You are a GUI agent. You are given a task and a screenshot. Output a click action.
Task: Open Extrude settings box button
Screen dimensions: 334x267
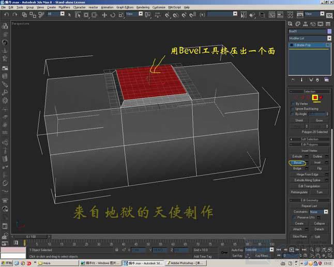[307, 156]
